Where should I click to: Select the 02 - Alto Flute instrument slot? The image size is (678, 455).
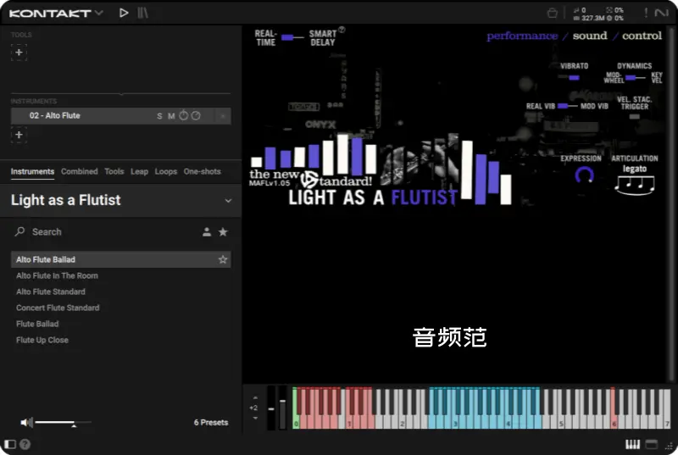pos(120,116)
